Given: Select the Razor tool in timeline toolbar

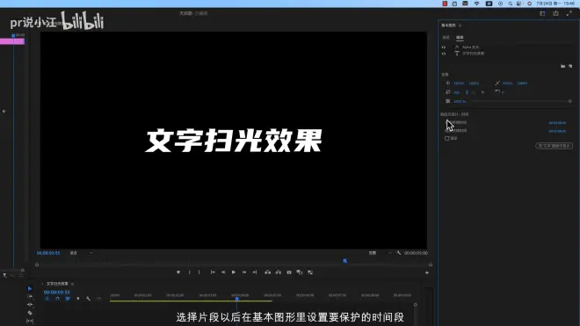Looking at the screenshot, I should tap(30, 313).
